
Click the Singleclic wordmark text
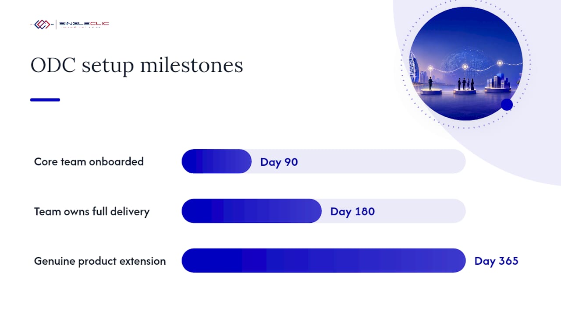84,24
